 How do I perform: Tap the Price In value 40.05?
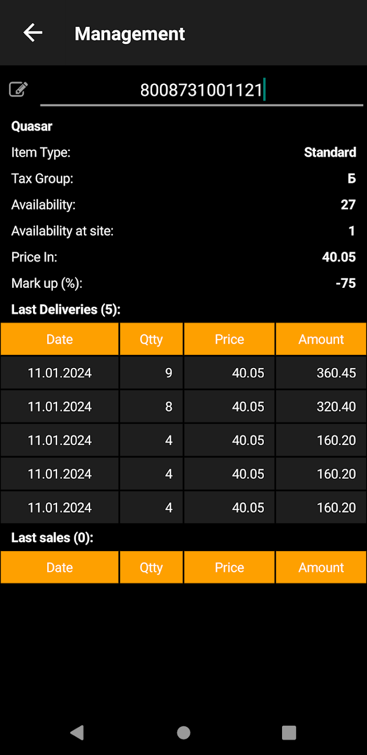tap(339, 257)
